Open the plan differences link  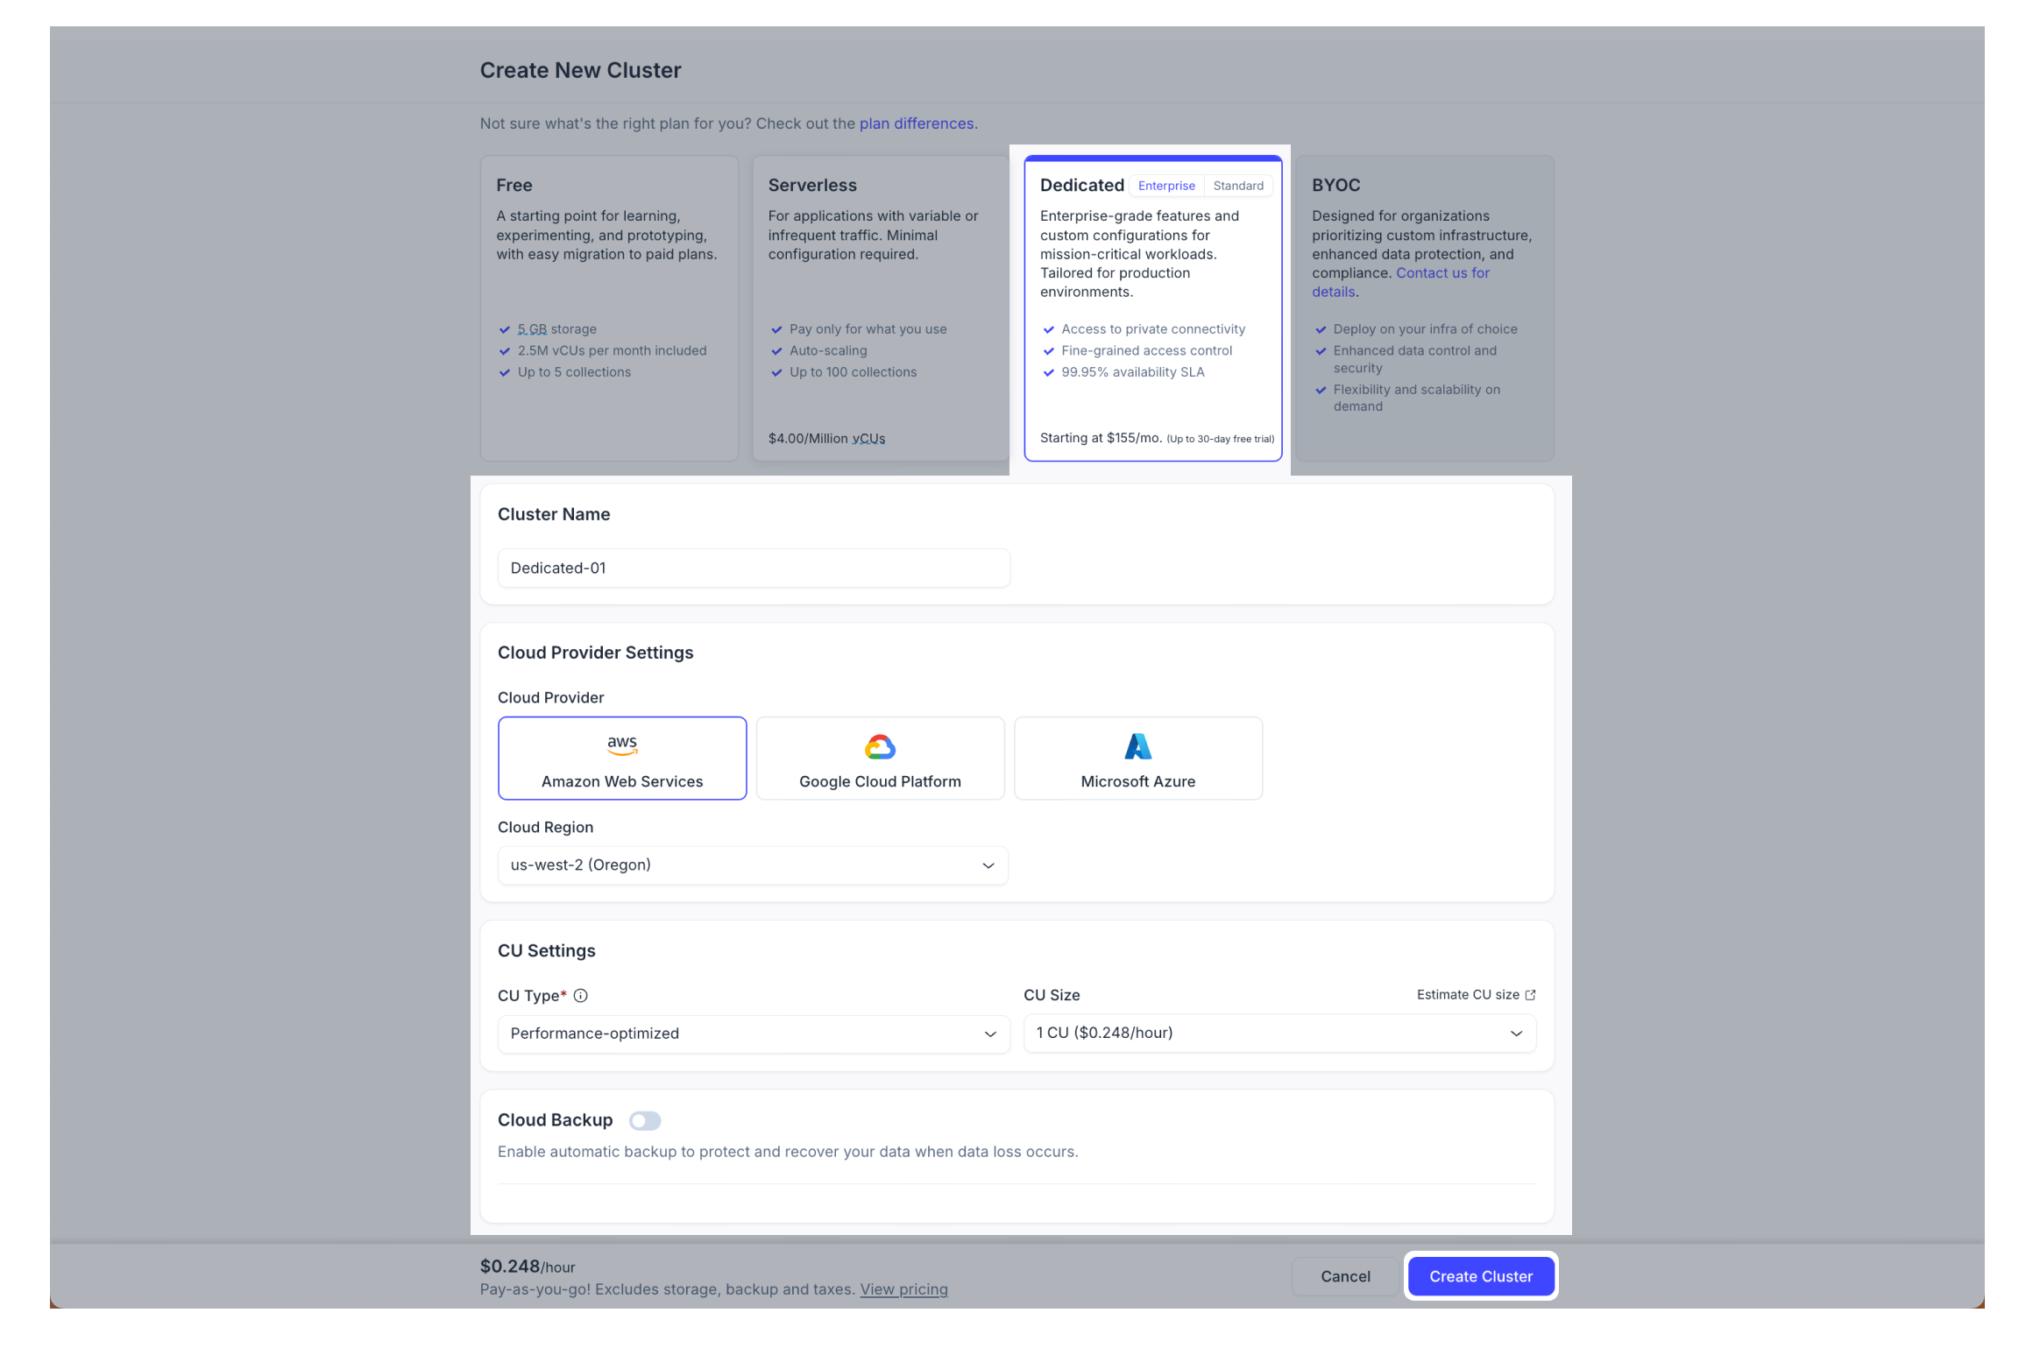(917, 124)
